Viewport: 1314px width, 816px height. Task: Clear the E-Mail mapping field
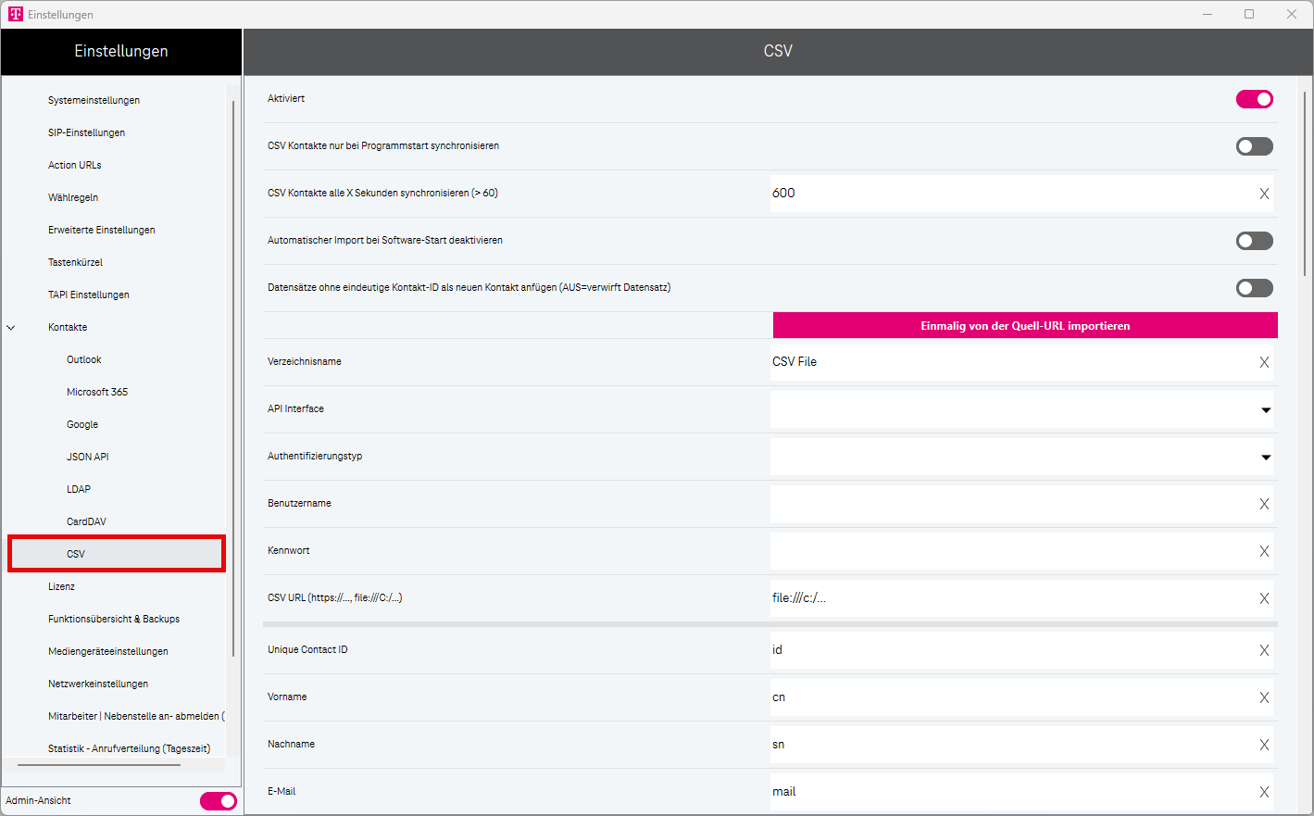[x=1264, y=792]
